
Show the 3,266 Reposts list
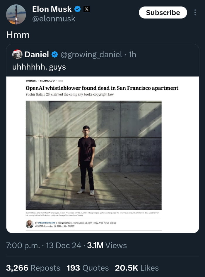pos(33,268)
